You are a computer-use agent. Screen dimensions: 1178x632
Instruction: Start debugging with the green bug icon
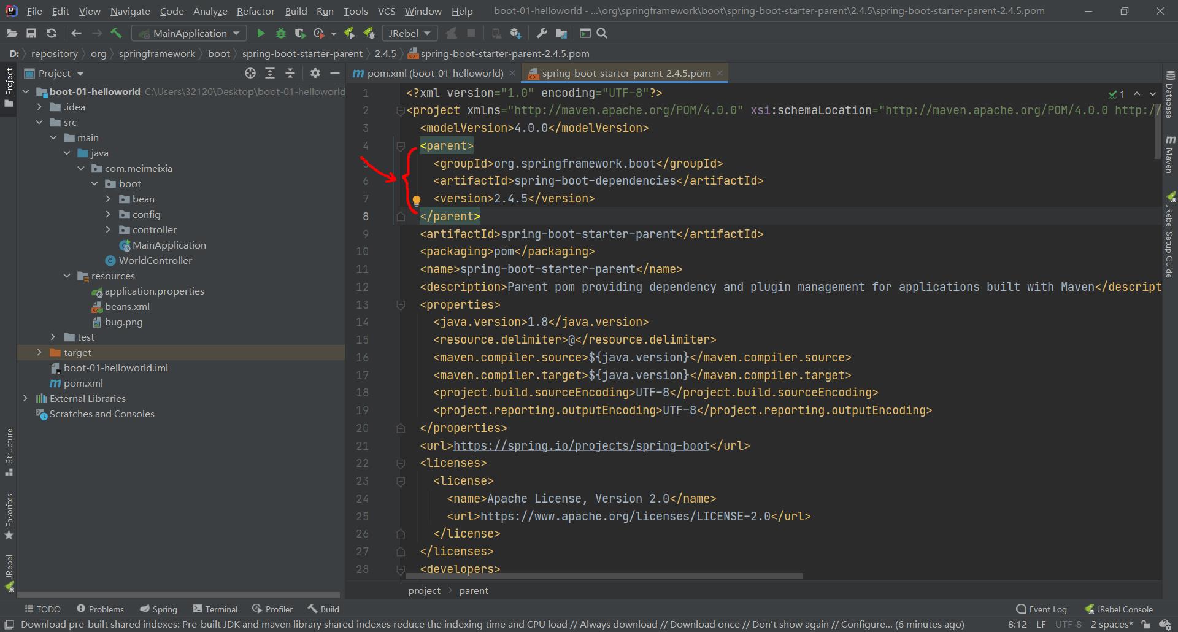281,33
